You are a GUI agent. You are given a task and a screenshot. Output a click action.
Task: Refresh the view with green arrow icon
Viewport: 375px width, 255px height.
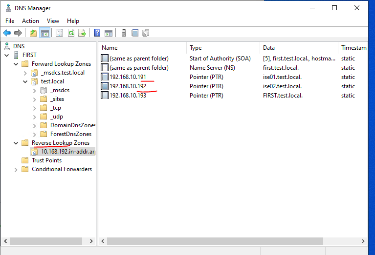pyautogui.click(x=71, y=33)
